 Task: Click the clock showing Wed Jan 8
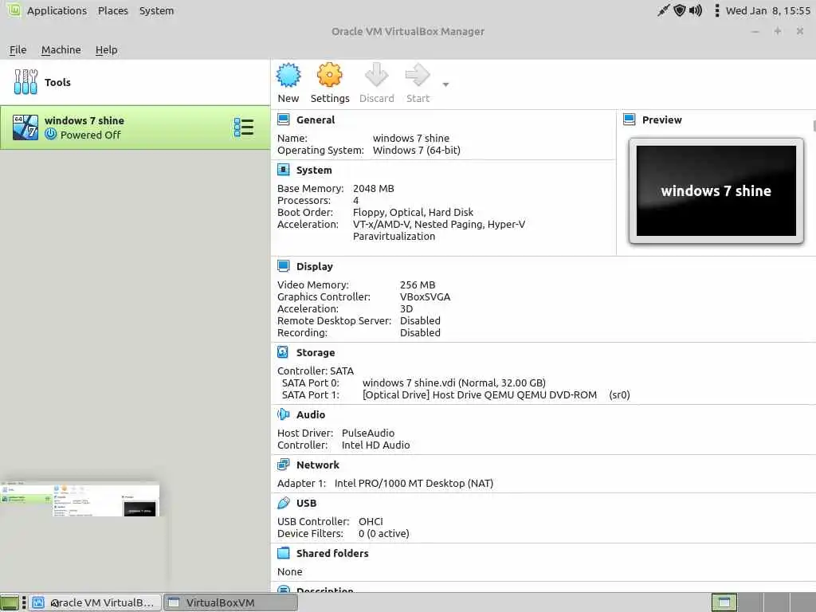coord(767,10)
